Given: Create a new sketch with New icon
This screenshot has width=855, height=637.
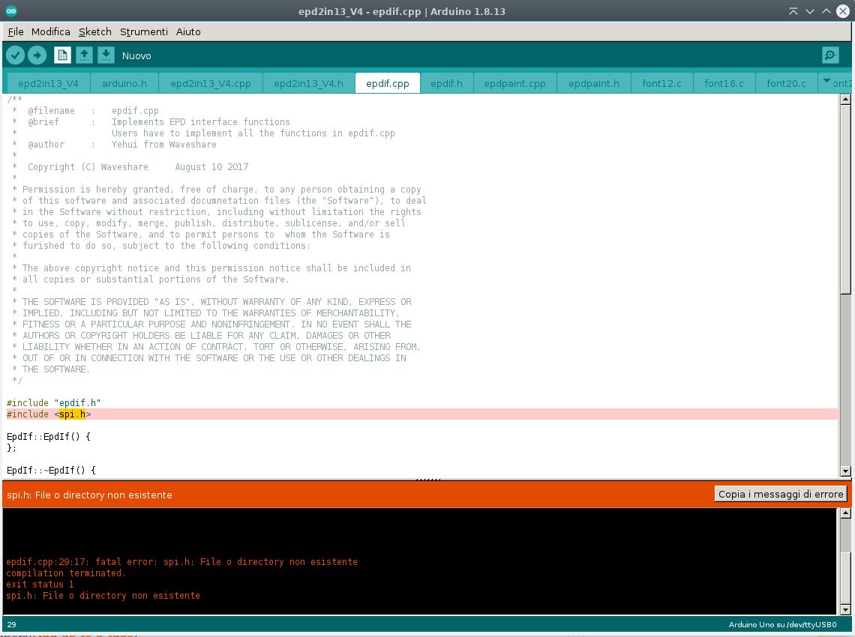Looking at the screenshot, I should click(x=62, y=55).
